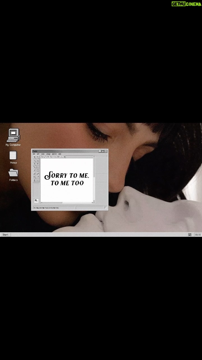Click the 'Sorry to me' text on the canvas
202x360 pixels.
[67, 175]
